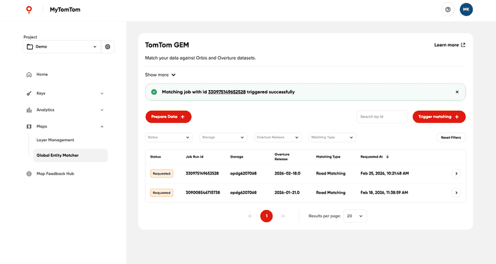Click the Trigger matching button
The height and width of the screenshot is (264, 496).
(x=439, y=117)
